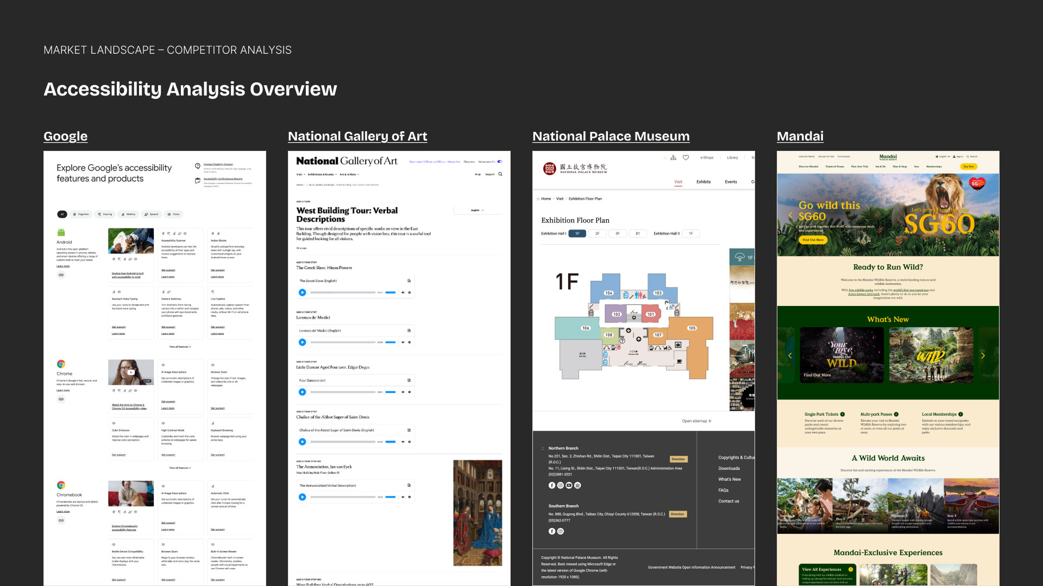Click Downloads link in Palace Museum footer
Image resolution: width=1043 pixels, height=586 pixels.
point(729,468)
